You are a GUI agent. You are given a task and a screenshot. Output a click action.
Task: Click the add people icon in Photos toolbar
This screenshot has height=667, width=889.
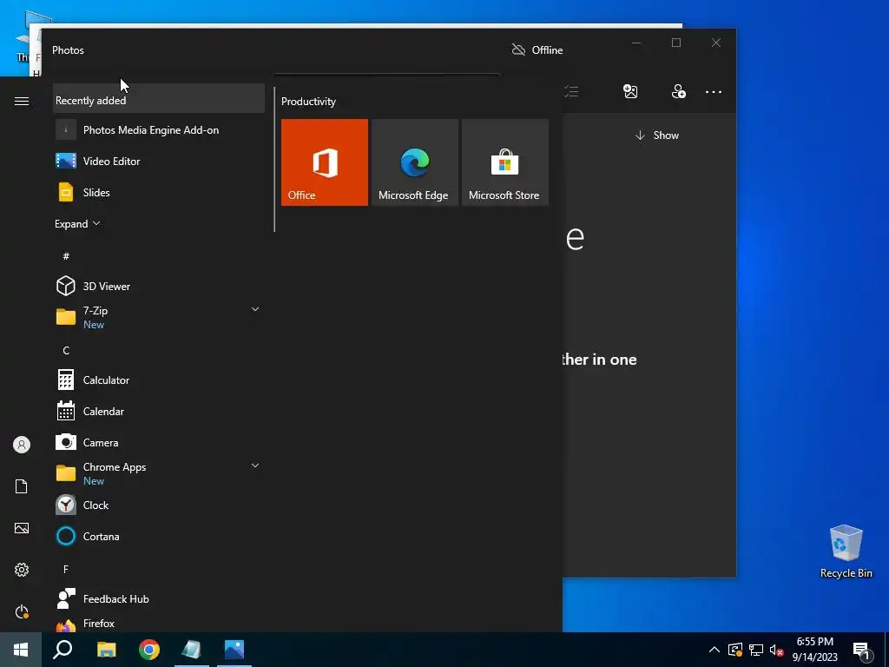(678, 91)
